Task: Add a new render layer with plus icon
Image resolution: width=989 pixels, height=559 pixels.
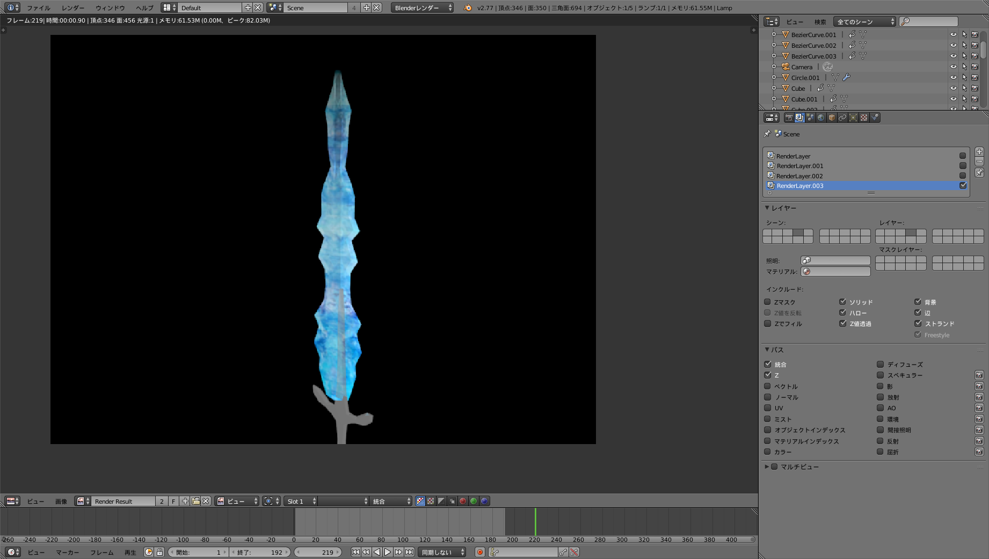Action: (979, 152)
